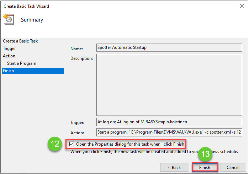This screenshot has height=174, width=249.
Task: Toggle the Open the Properties dialog checkbox
Action: 73,144
